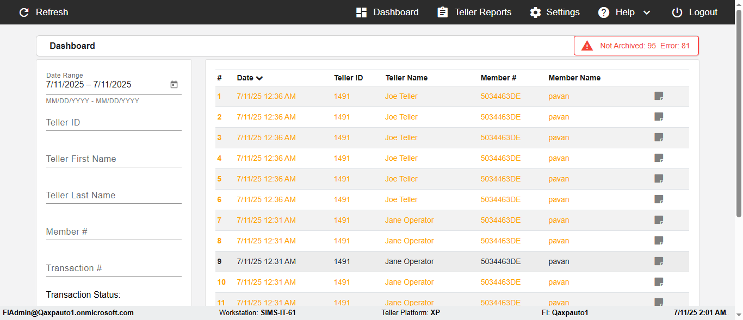The height and width of the screenshot is (320, 743).
Task: Expand the Help dropdown chevron
Action: point(647,12)
